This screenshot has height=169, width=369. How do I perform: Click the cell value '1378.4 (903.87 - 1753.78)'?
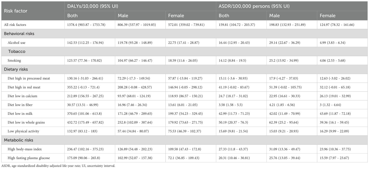click(x=86, y=25)
